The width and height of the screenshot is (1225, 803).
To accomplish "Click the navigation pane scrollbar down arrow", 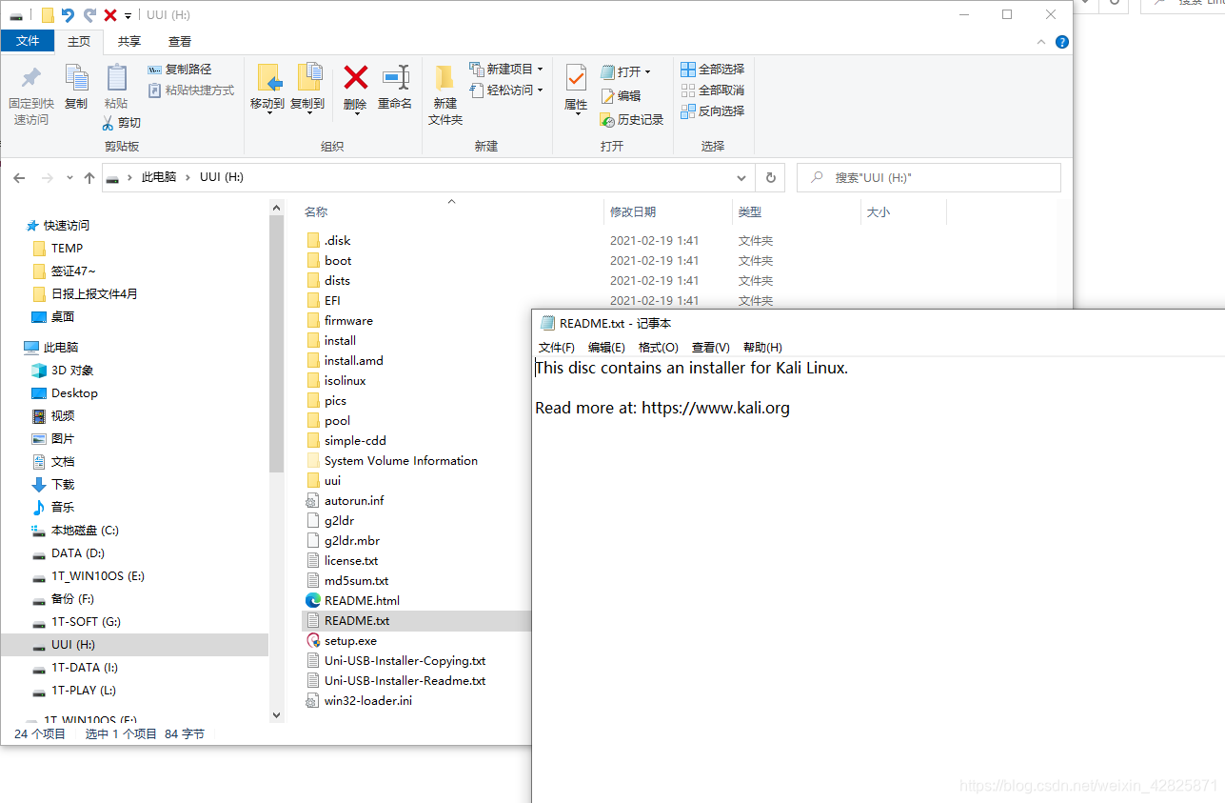I will pos(277,714).
